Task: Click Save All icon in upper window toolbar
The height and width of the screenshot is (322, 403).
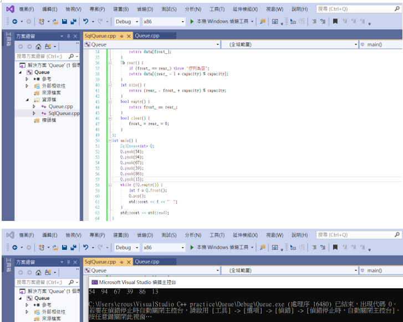Action: (74, 22)
